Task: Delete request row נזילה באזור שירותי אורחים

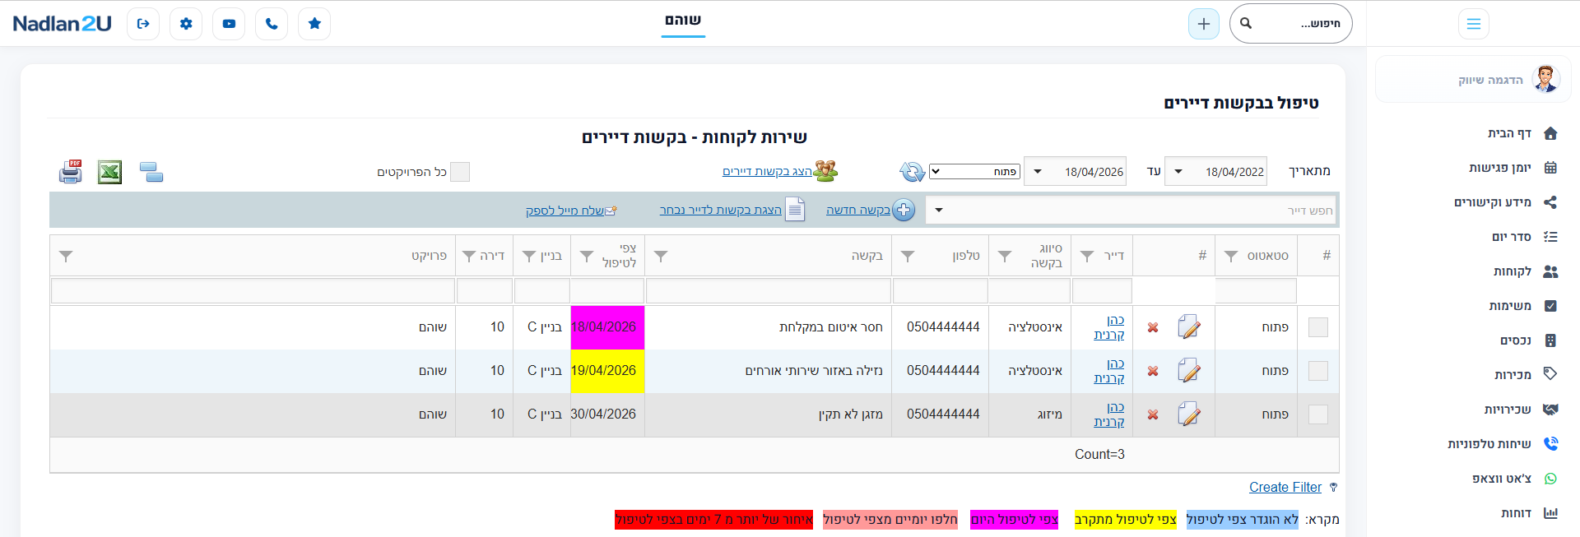Action: [1153, 371]
